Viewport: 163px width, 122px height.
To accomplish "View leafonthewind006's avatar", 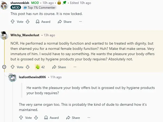I will 13,78.
